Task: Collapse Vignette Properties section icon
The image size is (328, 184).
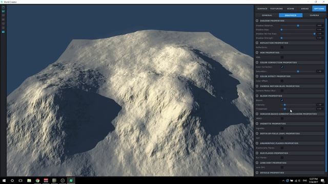Action: (257, 124)
